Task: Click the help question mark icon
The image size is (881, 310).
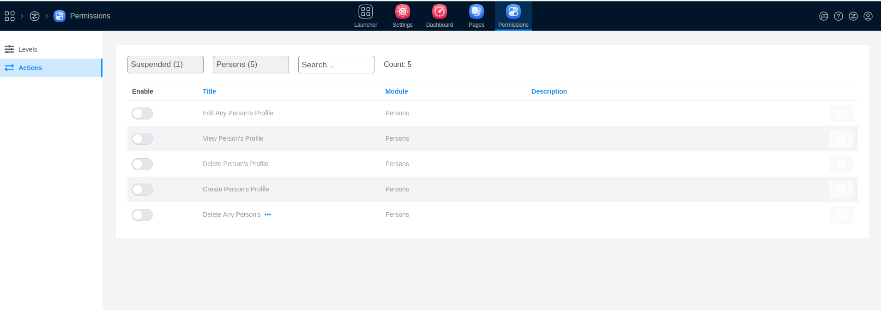Action: tap(839, 16)
